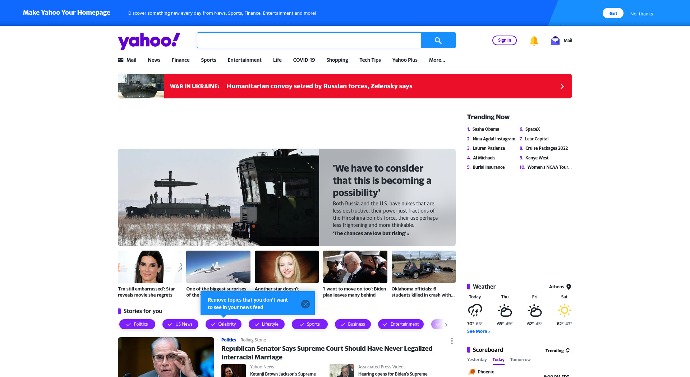Open SpaceX trending topic
This screenshot has height=377, width=690.
click(x=533, y=129)
